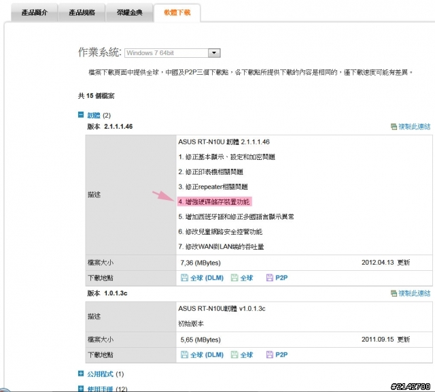435x392 pixels.
Task: Select highlighted text 4. 增強硬碟儲存裝置功能
Action: 214,201
